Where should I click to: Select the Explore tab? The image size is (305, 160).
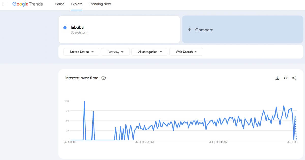77,4
